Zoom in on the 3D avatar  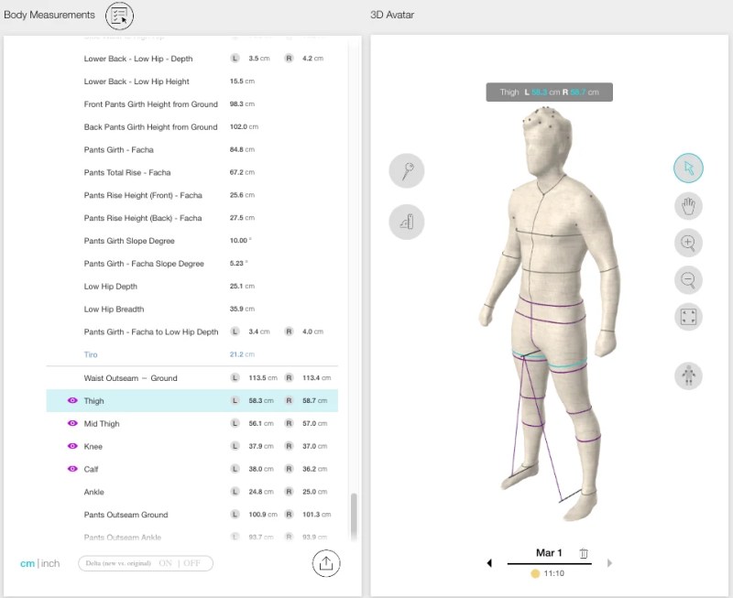[688, 243]
